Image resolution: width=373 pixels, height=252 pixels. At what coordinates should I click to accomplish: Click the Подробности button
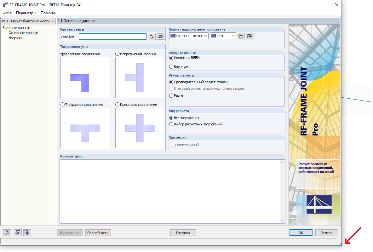coord(98,233)
